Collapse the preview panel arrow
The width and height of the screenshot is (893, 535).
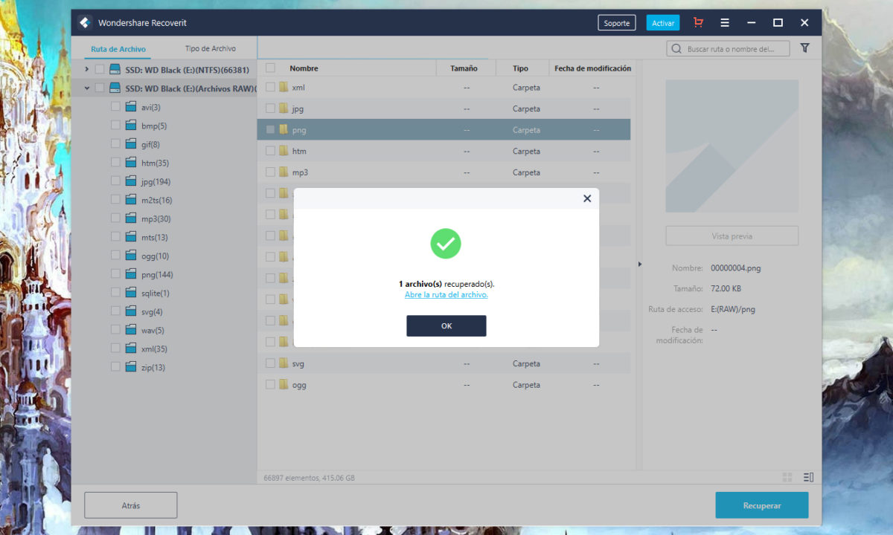pyautogui.click(x=640, y=264)
